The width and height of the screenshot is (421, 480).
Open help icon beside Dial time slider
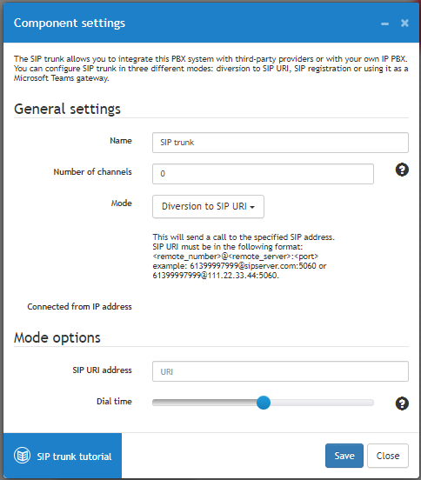point(402,403)
